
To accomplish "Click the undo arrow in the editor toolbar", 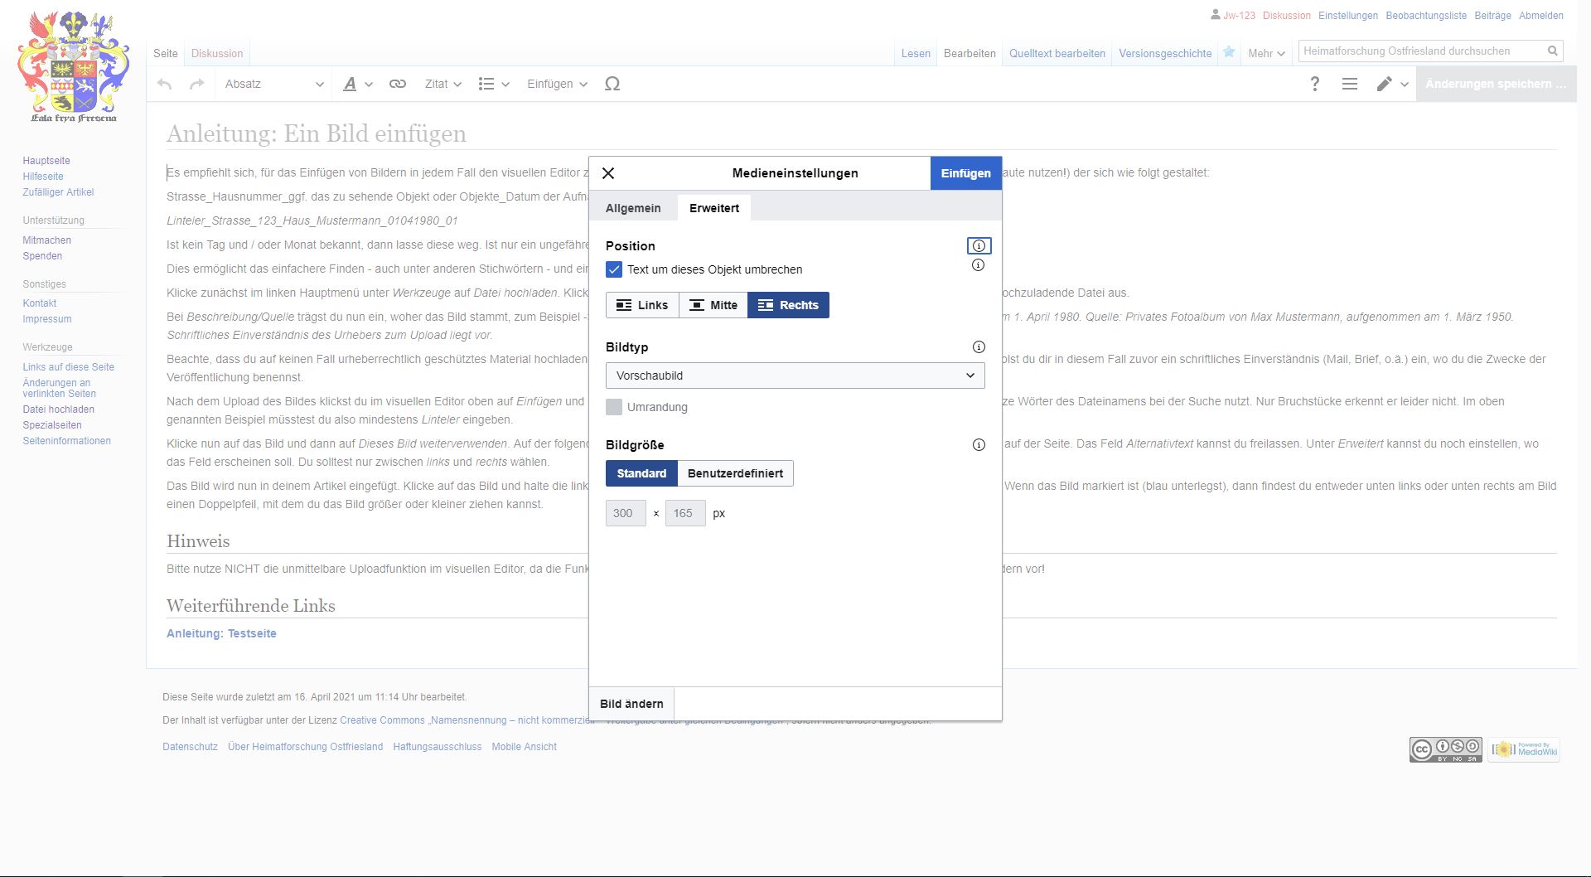I will click(165, 84).
